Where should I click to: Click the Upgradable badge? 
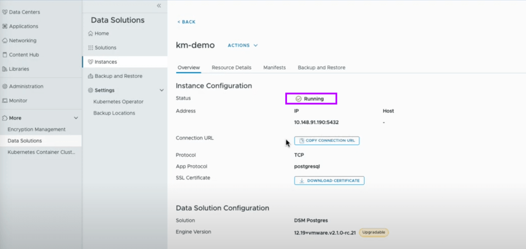[x=373, y=232]
